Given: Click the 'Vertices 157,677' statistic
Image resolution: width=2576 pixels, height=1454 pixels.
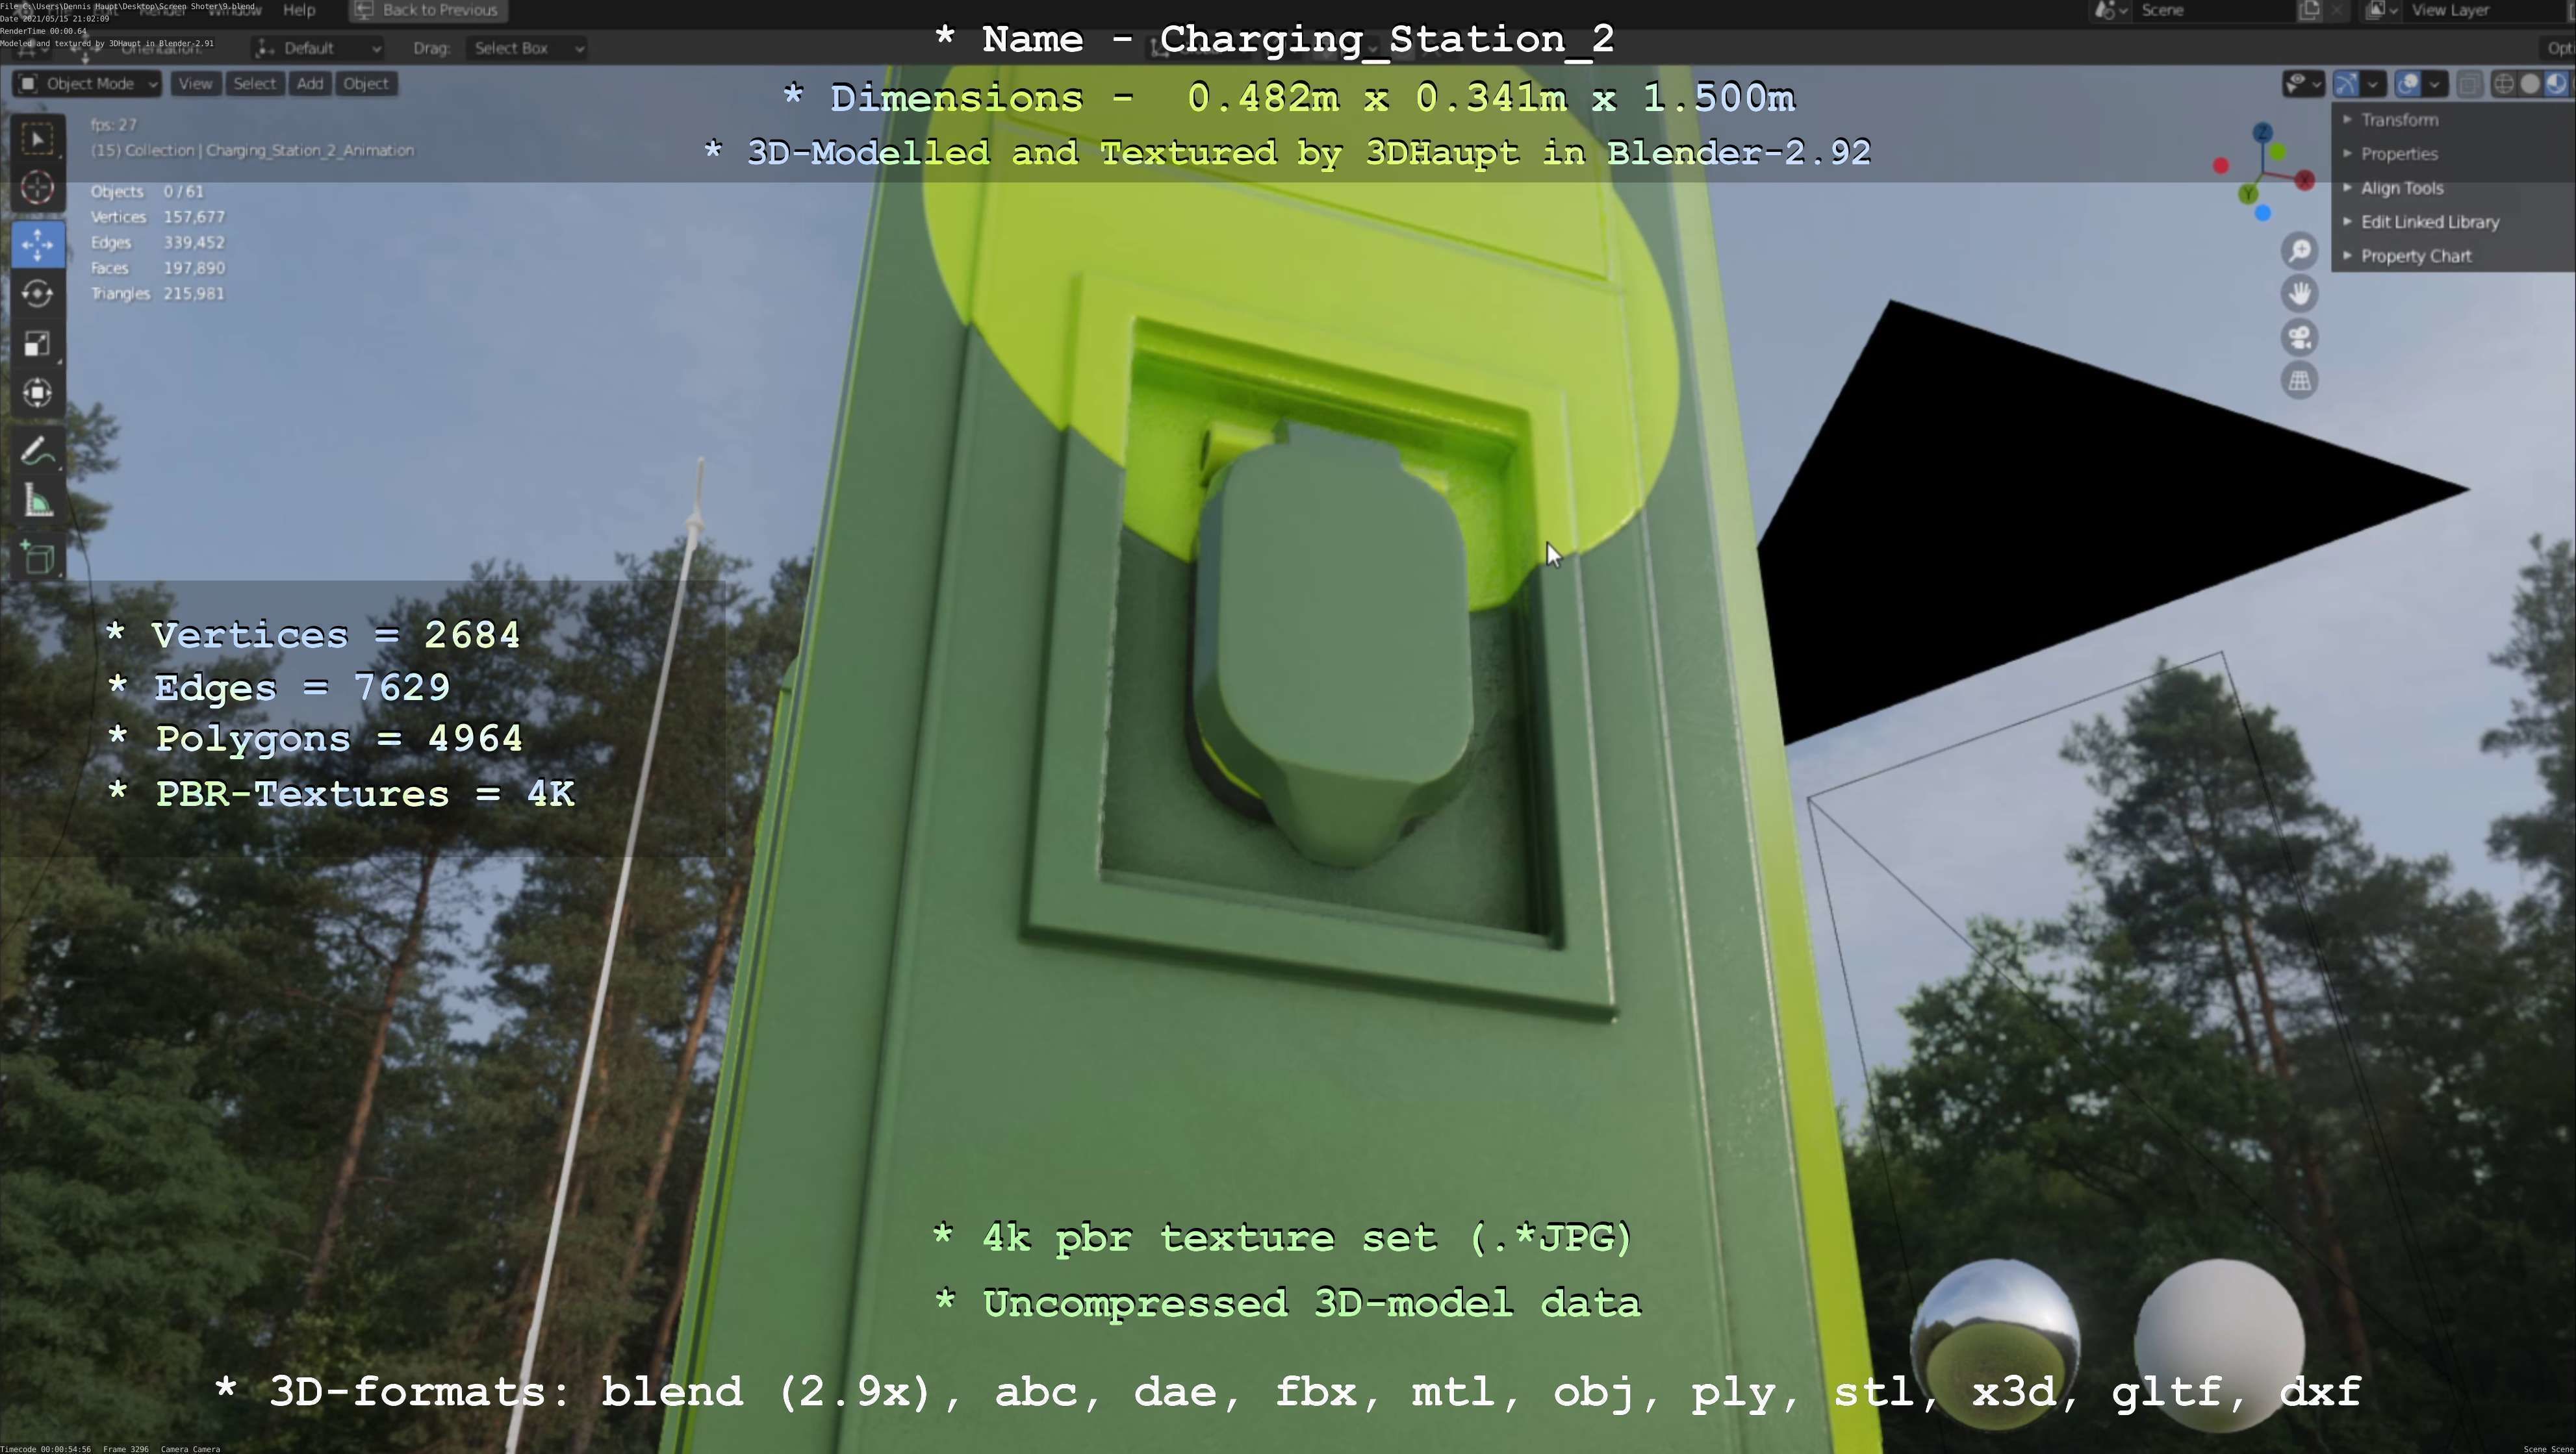Looking at the screenshot, I should [x=158, y=217].
